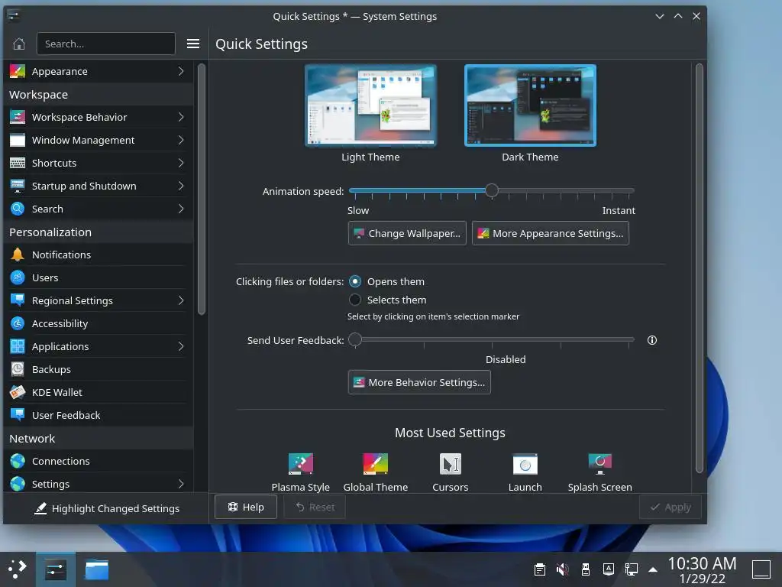Open the Accessibility settings entry
The height and width of the screenshot is (587, 782).
[x=99, y=323]
